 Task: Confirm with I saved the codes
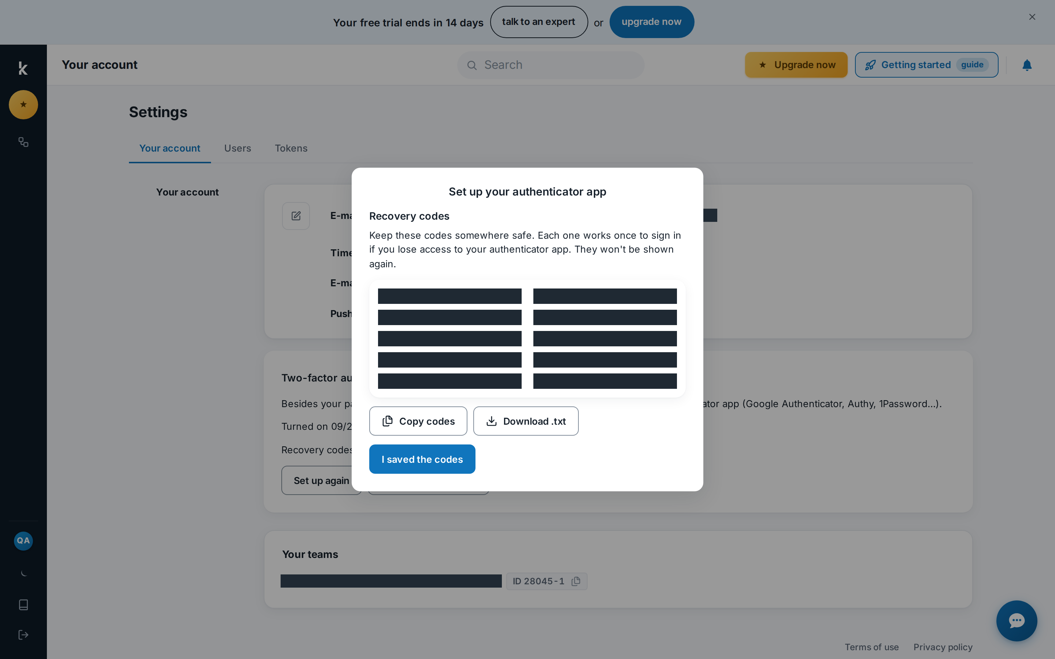422,459
